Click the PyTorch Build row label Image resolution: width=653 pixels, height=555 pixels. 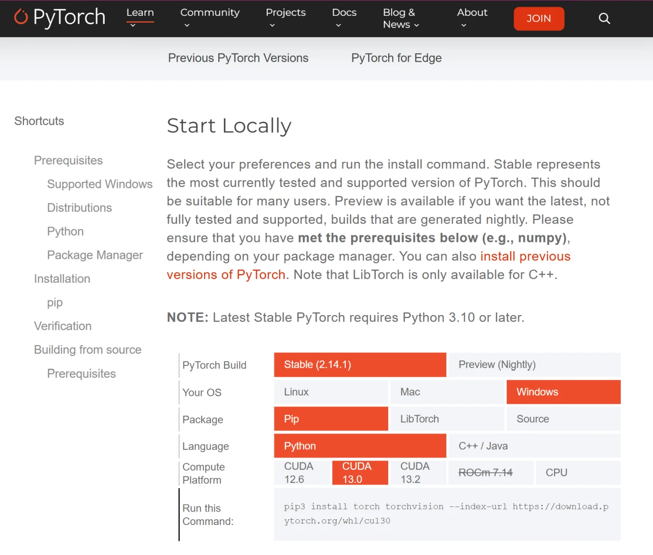point(214,365)
